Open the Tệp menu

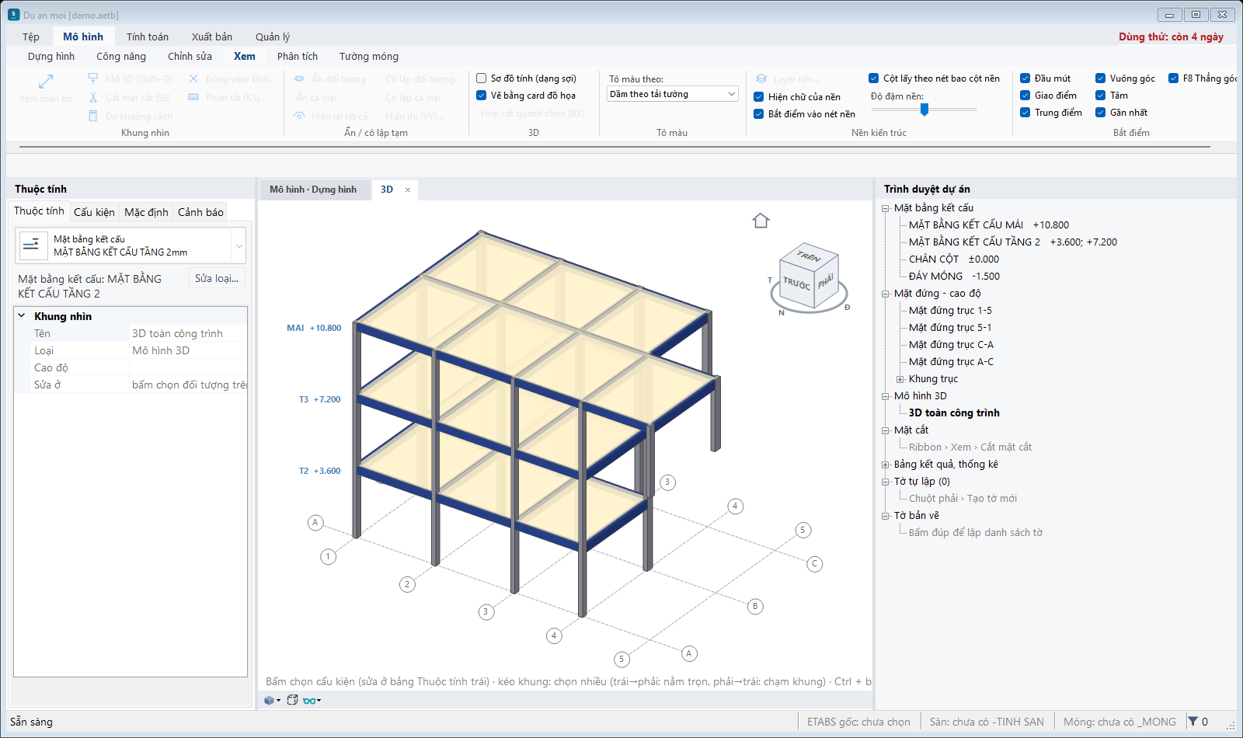(31, 37)
